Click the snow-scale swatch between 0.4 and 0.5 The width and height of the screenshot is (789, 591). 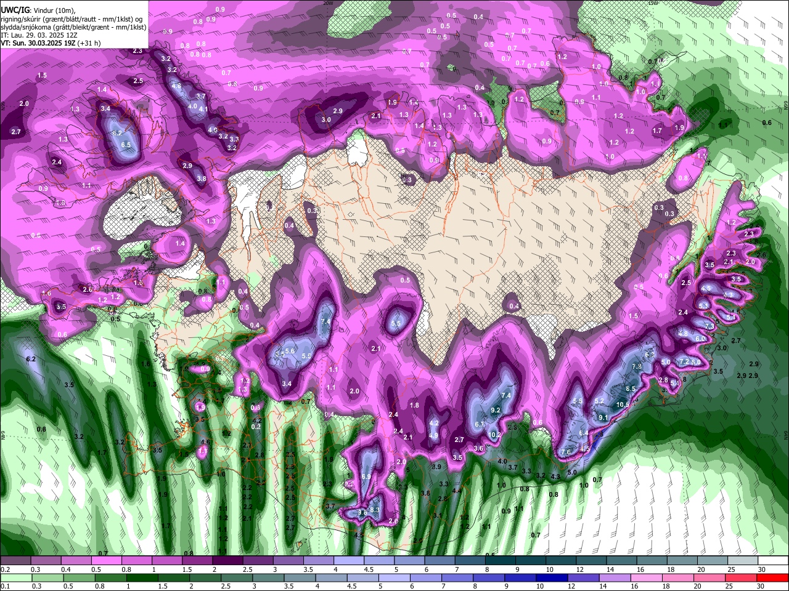click(76, 560)
